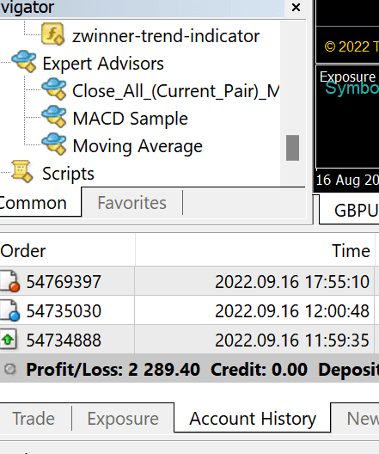The height and width of the screenshot is (454, 379).
Task: Click the Navigator scrollbar thumb
Action: (292, 147)
